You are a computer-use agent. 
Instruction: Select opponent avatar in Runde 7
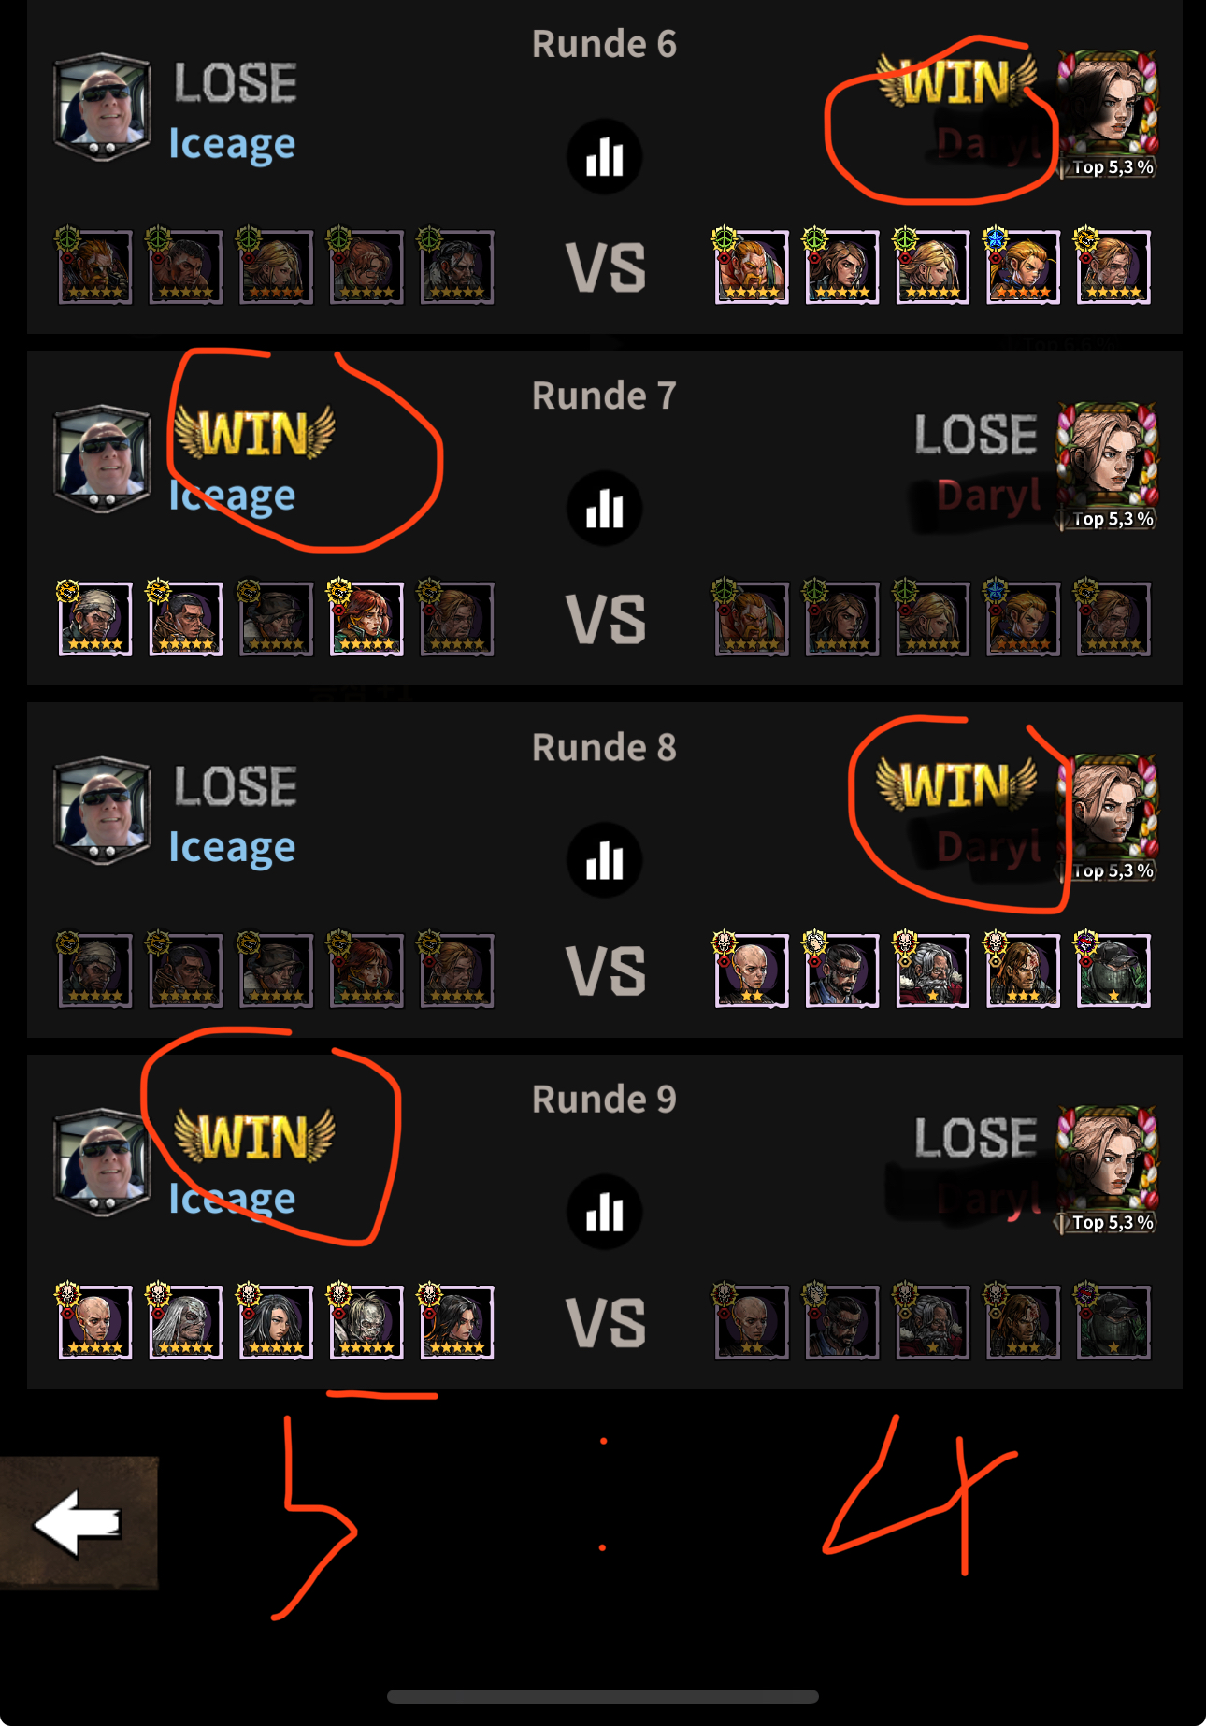(1107, 460)
